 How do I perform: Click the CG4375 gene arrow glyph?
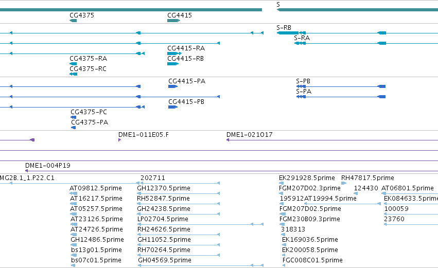73,21
